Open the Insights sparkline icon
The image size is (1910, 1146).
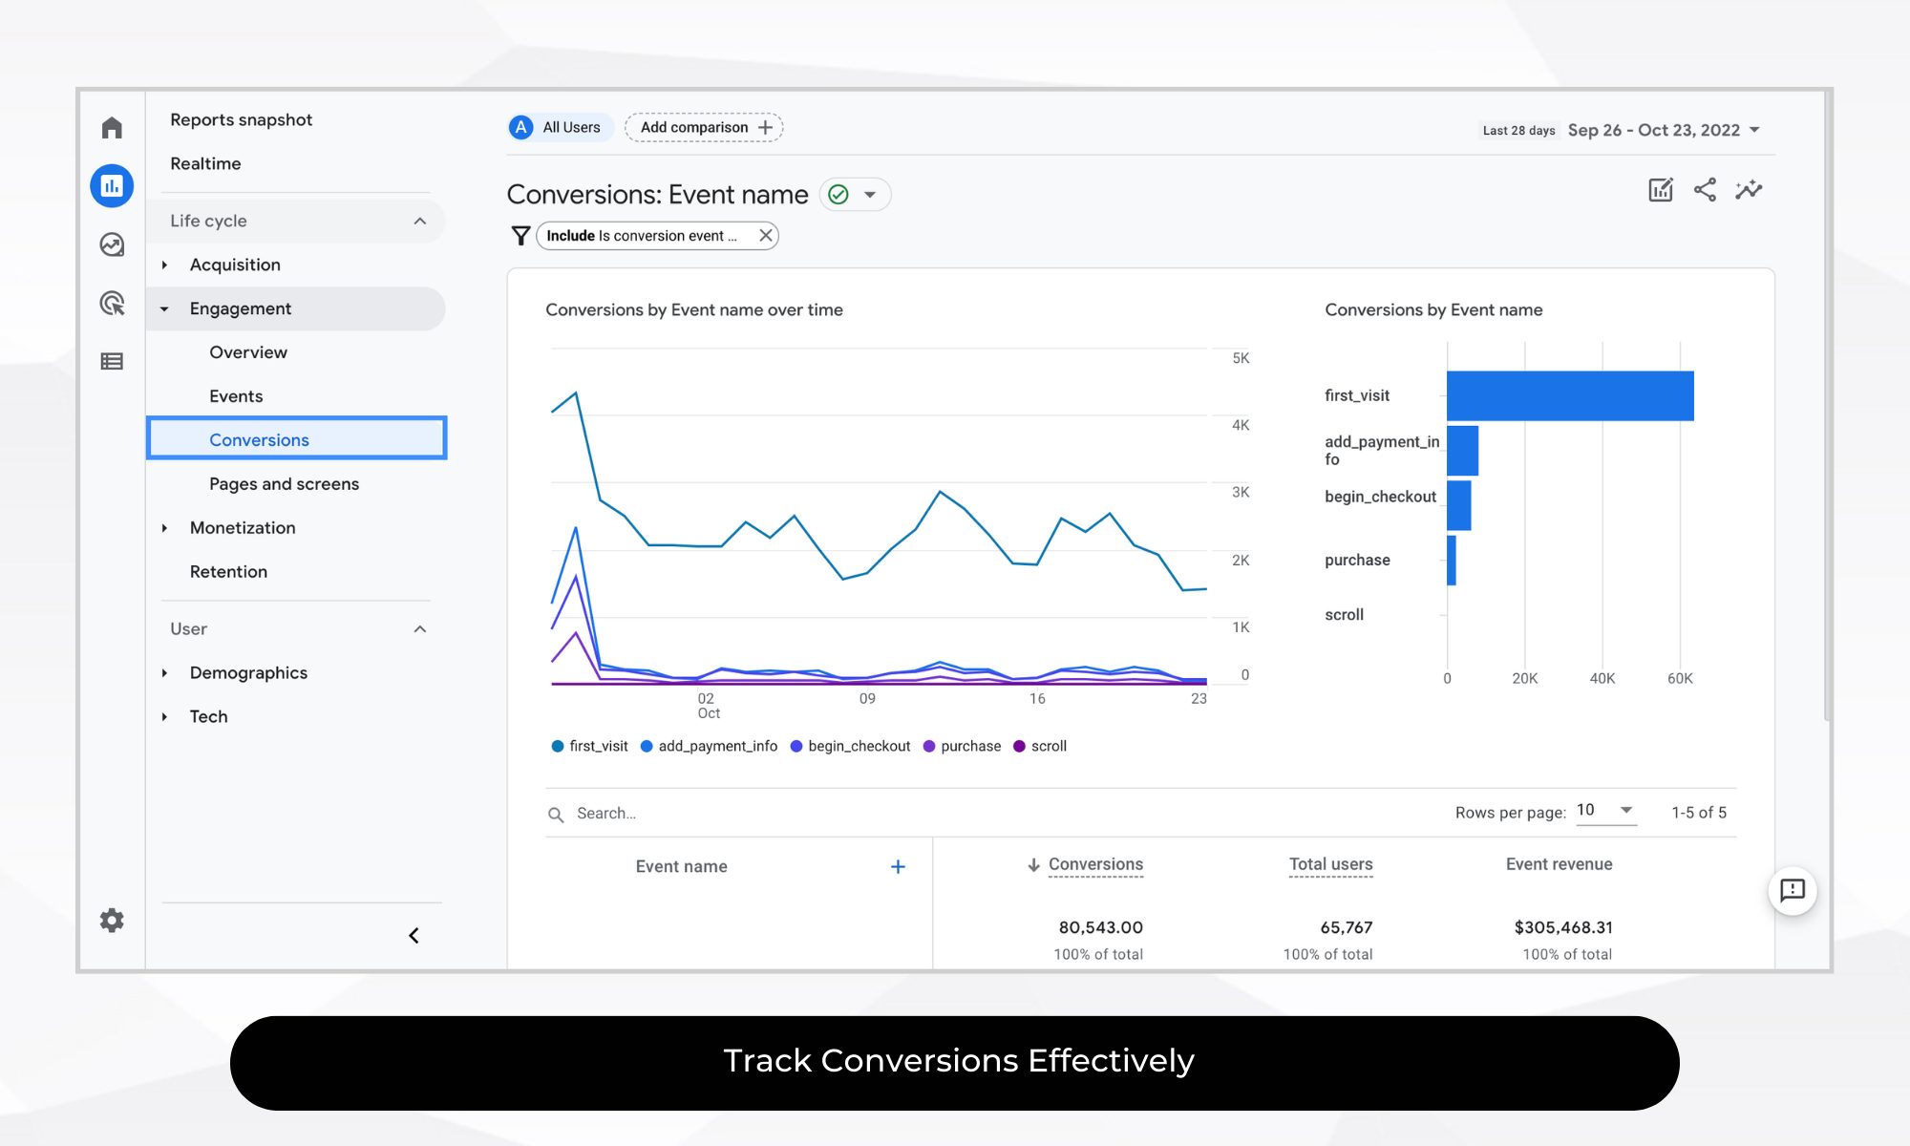point(1749,189)
